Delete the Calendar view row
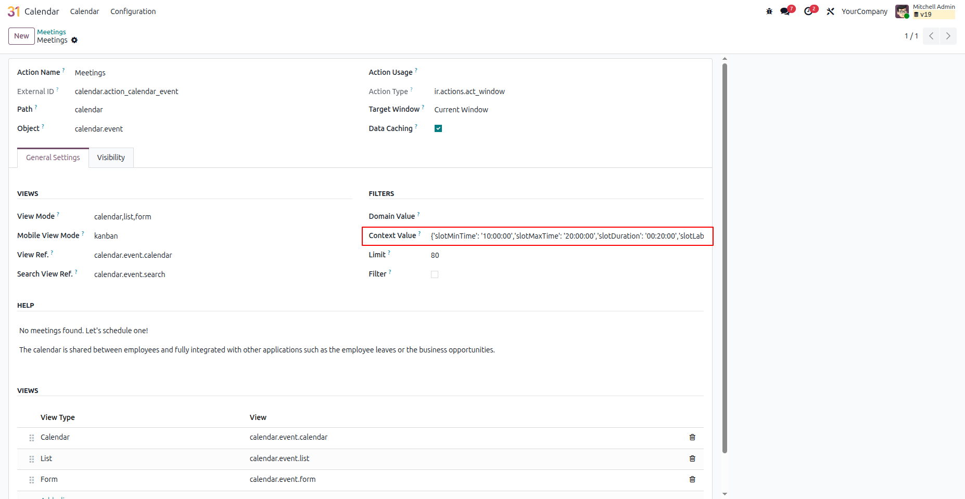This screenshot has height=499, width=965. [692, 437]
